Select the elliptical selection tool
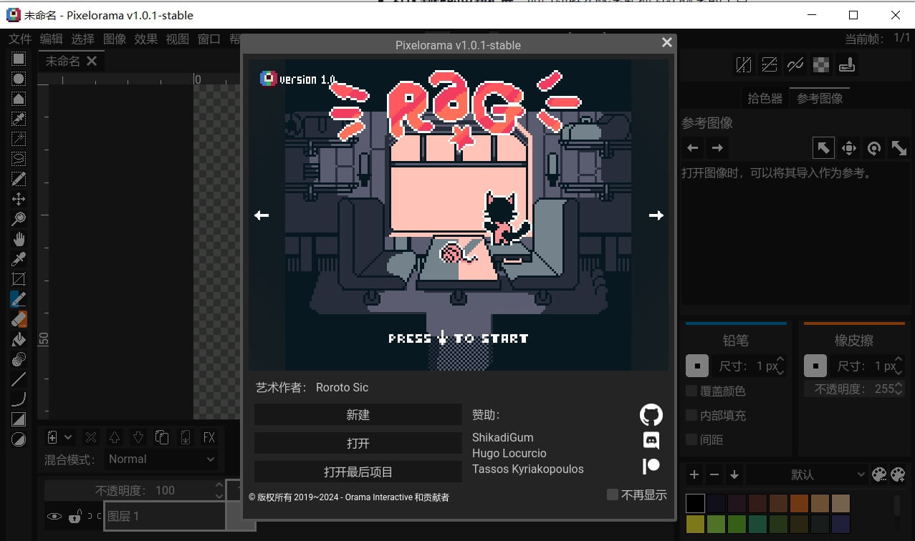The image size is (915, 541). pyautogui.click(x=19, y=79)
